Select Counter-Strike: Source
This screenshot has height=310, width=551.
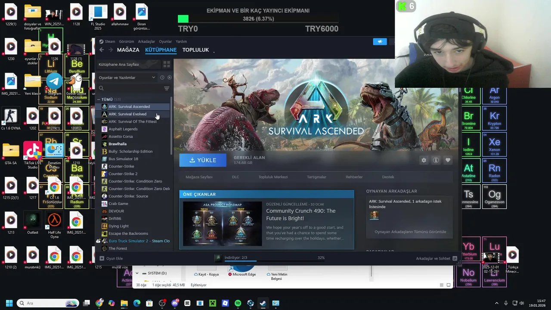pyautogui.click(x=128, y=196)
